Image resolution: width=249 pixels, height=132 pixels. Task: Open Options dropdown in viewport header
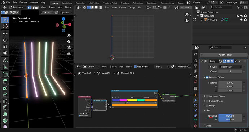pos(66,13)
